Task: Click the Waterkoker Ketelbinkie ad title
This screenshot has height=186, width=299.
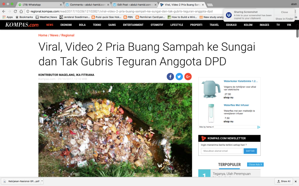Action: point(241,81)
